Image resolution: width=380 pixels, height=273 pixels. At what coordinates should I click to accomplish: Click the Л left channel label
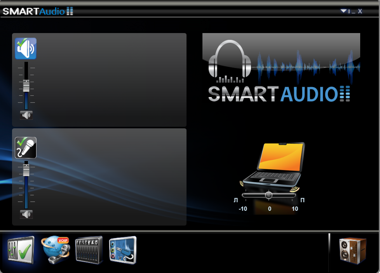click(x=236, y=200)
